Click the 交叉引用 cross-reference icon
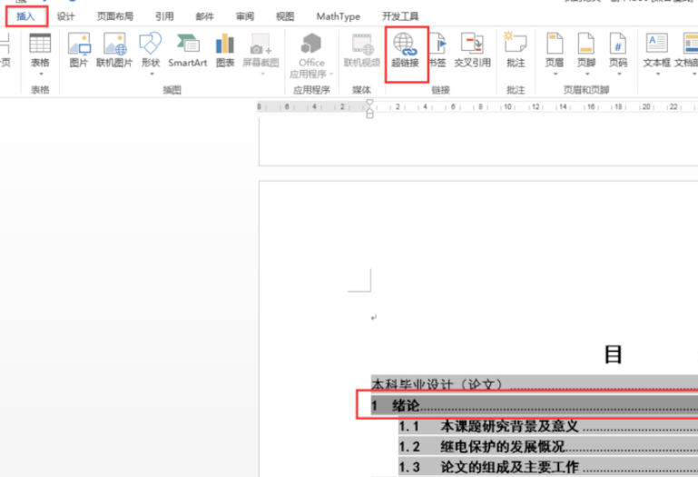Image resolution: width=698 pixels, height=477 pixels. point(472,44)
